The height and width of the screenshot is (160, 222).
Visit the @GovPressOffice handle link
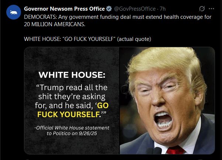135,9
